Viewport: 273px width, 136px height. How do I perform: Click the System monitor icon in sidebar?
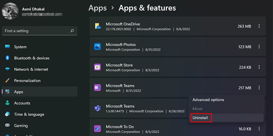click(8, 47)
